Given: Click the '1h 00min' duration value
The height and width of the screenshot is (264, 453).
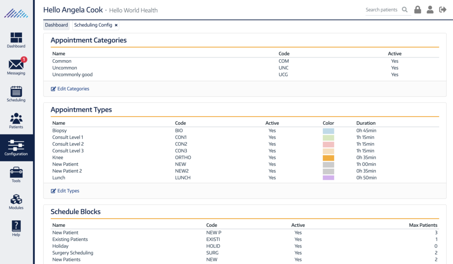Looking at the screenshot, I should click(x=366, y=164).
